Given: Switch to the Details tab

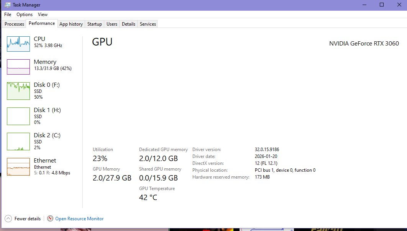Looking at the screenshot, I should click(x=128, y=24).
